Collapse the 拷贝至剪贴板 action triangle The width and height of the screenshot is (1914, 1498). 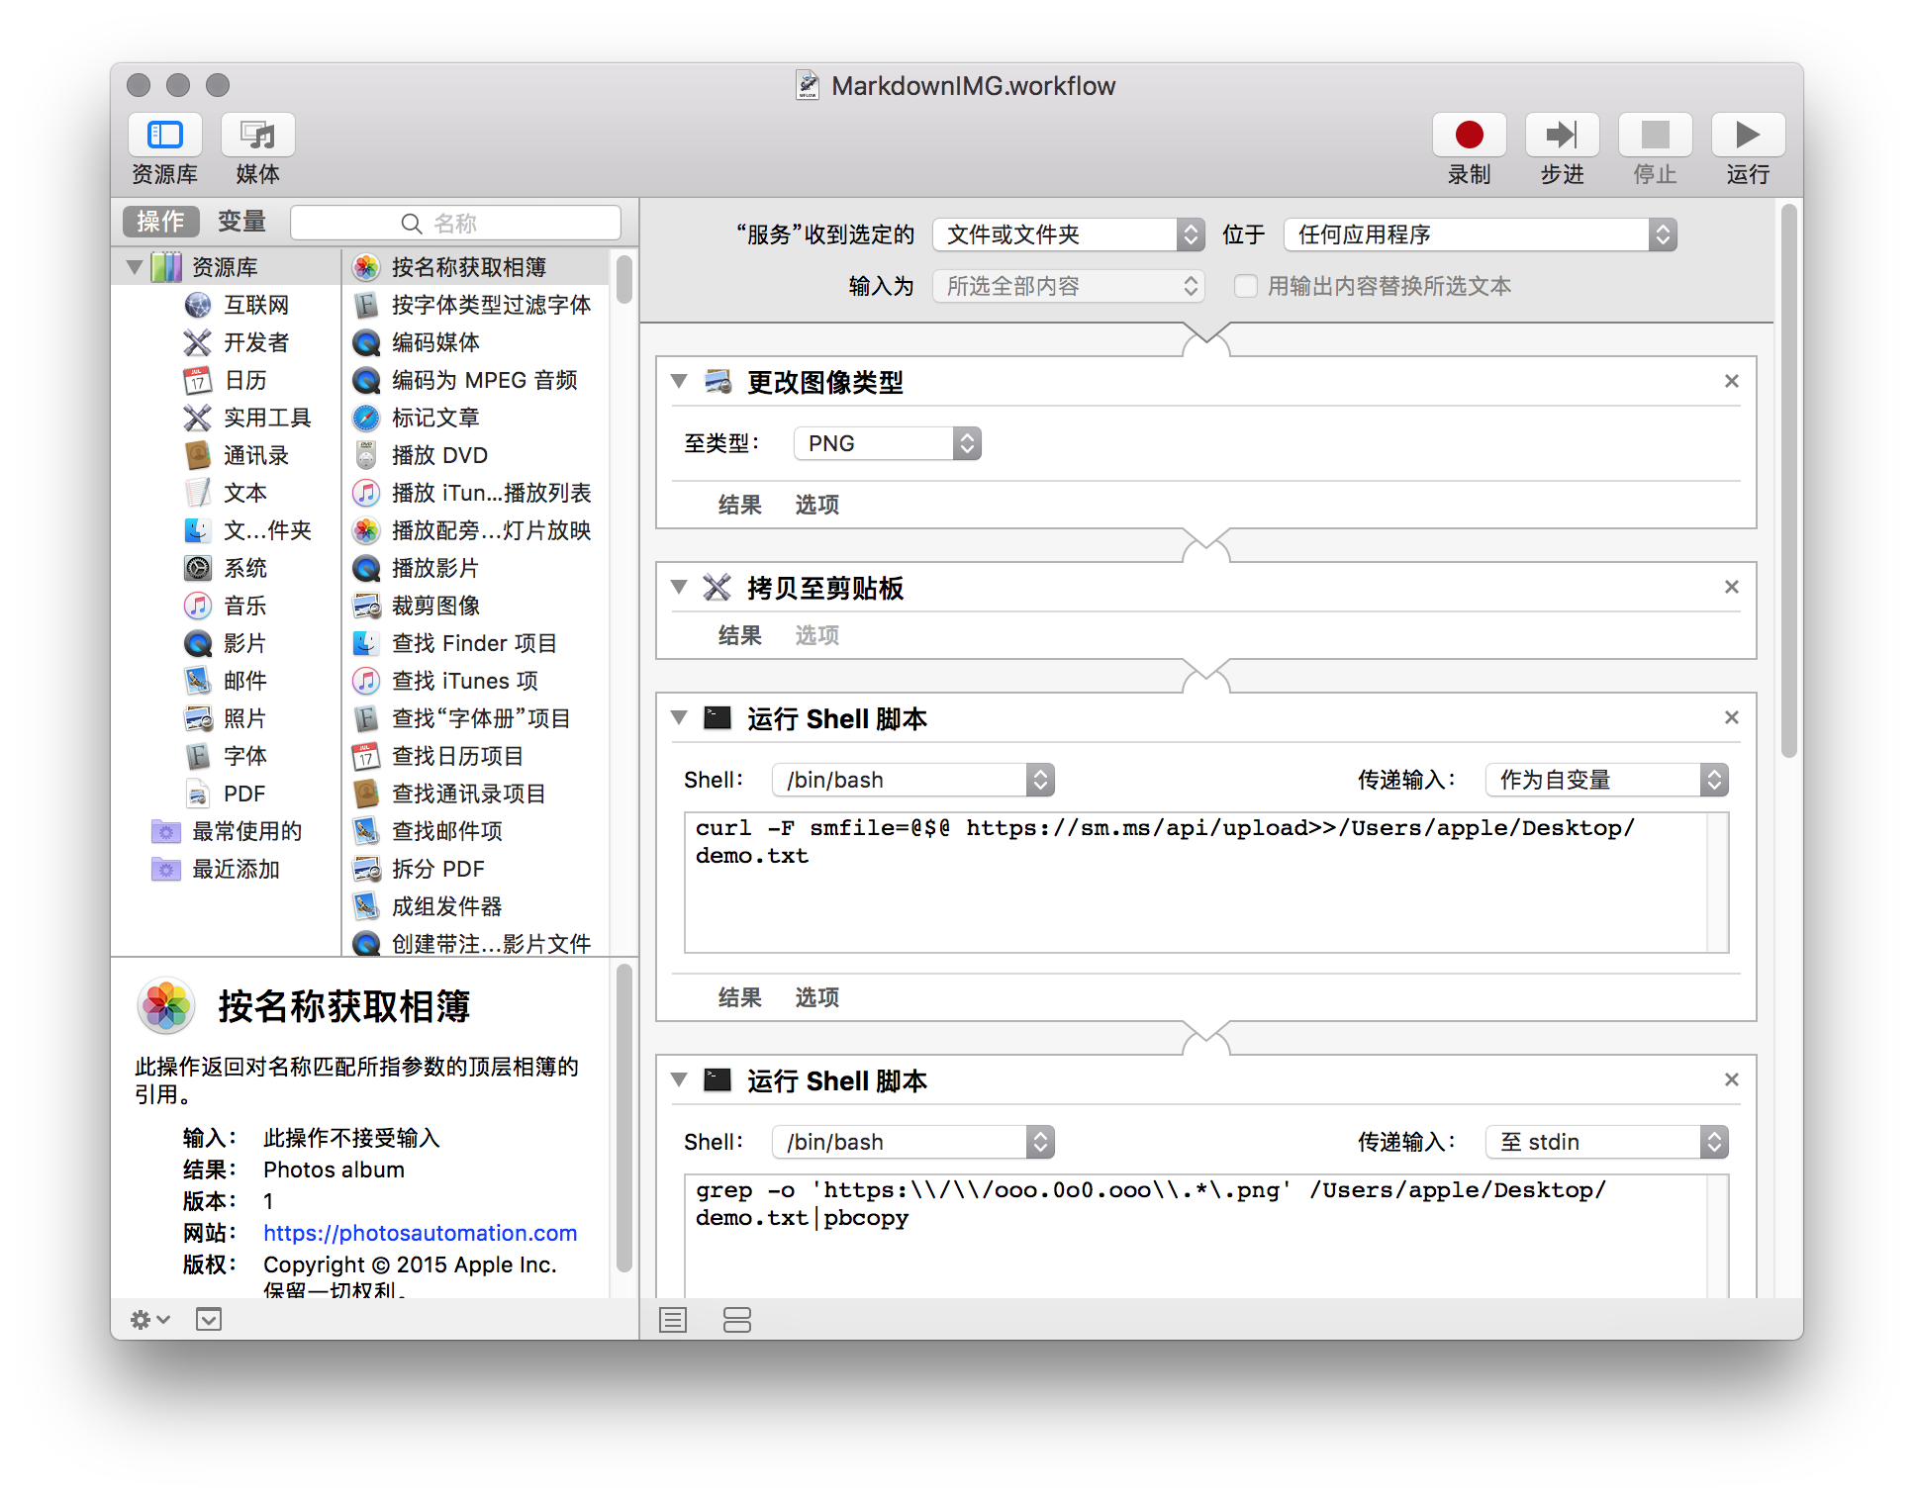(679, 587)
